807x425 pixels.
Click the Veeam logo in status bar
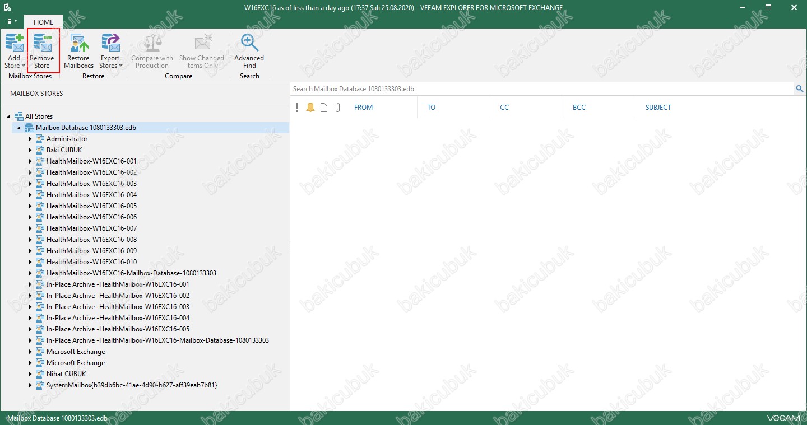click(x=783, y=418)
